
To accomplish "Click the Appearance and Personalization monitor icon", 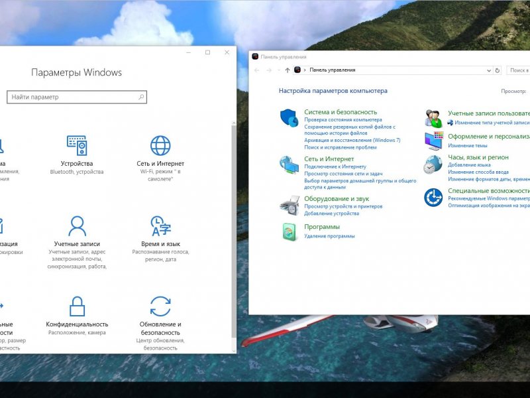I will point(433,141).
